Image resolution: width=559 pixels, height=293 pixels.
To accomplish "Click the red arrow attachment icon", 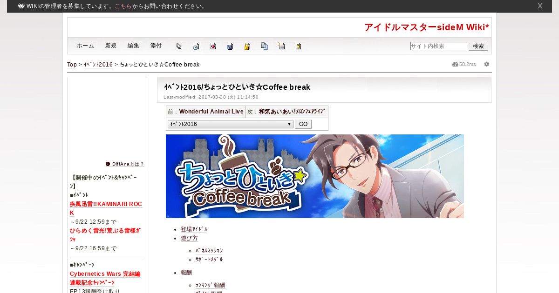I will (x=213, y=46).
